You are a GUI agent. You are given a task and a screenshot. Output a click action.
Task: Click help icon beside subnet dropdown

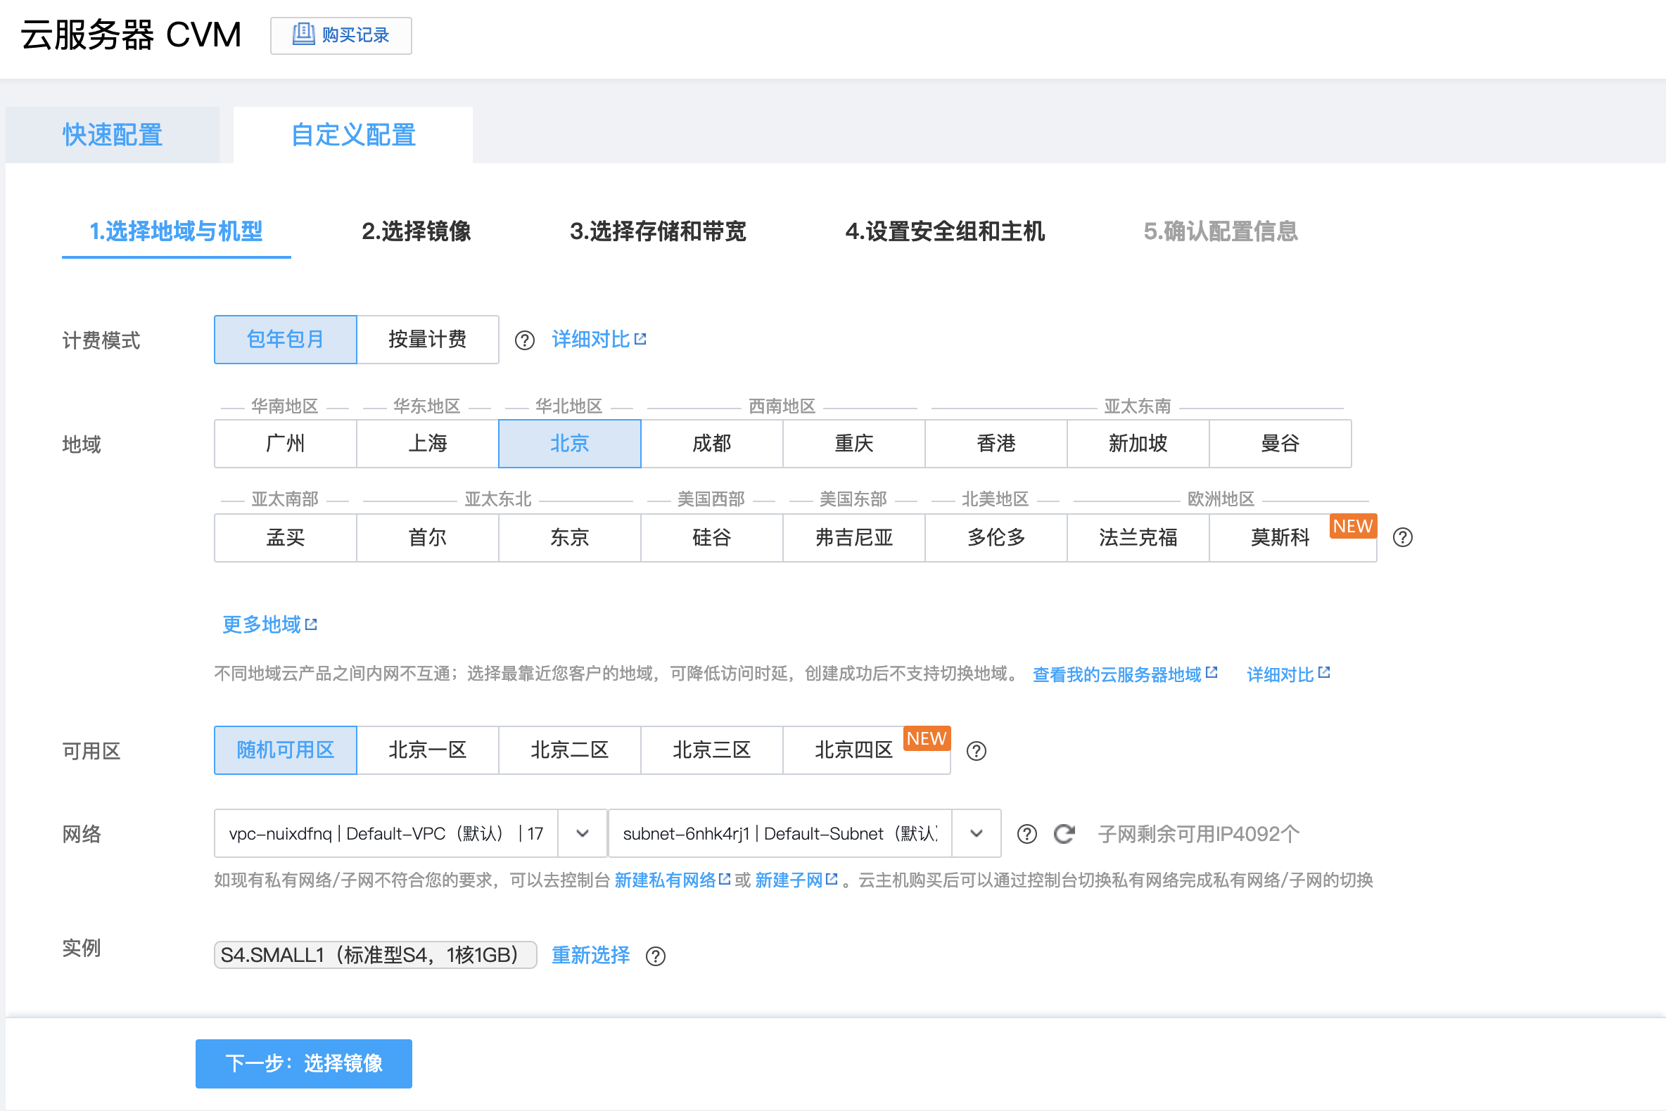point(1027,835)
